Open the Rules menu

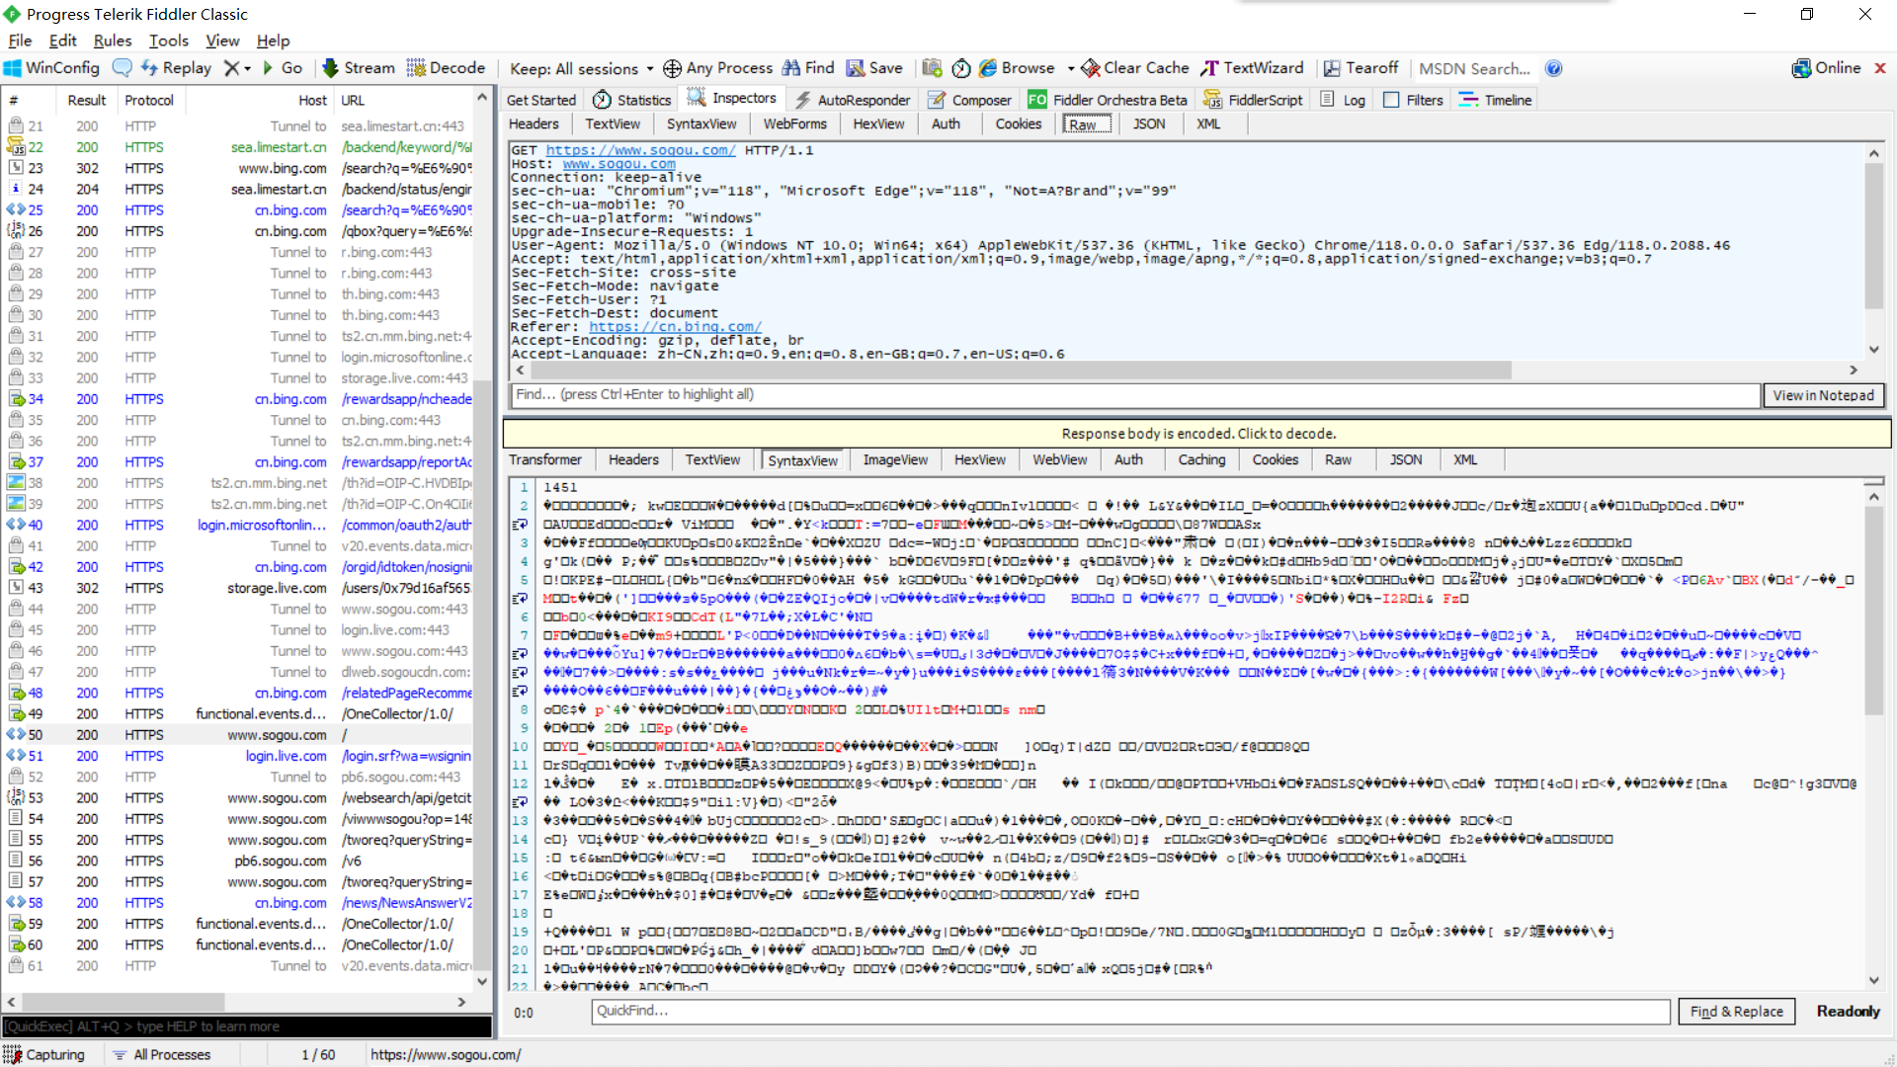[x=113, y=41]
